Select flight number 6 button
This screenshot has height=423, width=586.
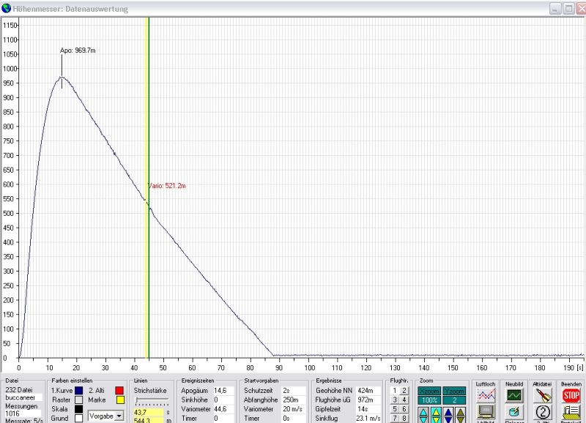404,409
